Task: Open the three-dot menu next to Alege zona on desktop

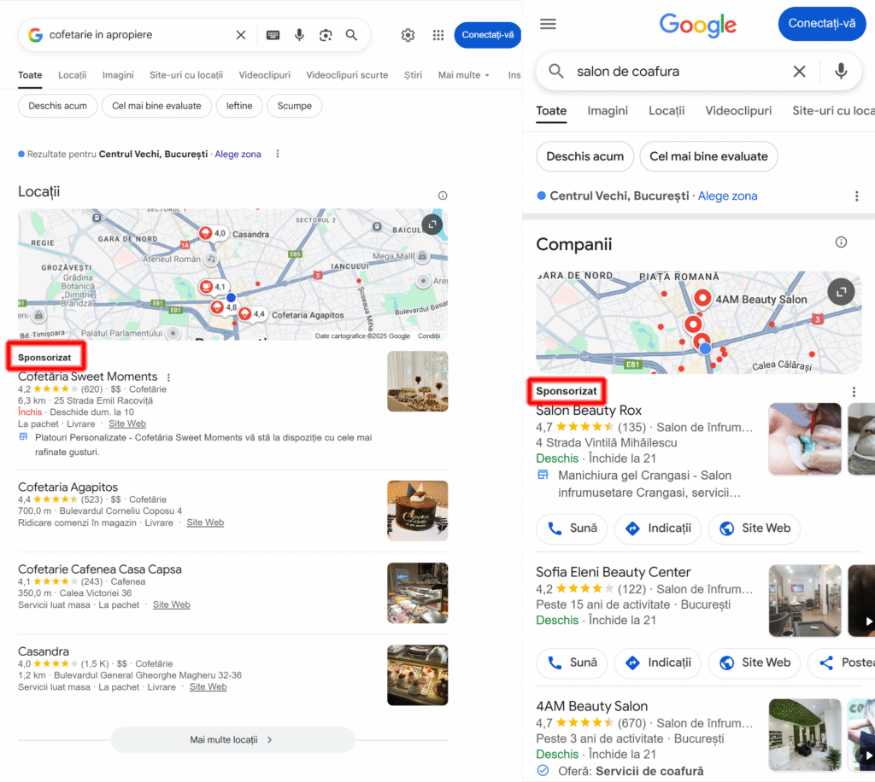Action: [x=278, y=154]
